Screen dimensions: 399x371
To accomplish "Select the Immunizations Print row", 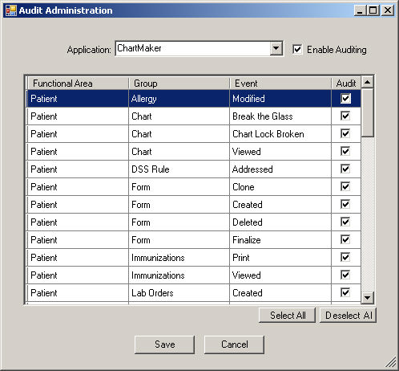I will [194, 258].
